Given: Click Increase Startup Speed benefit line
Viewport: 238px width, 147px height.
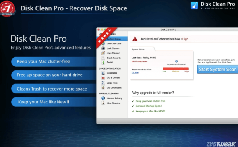Looking at the screenshot, I should point(149,106).
